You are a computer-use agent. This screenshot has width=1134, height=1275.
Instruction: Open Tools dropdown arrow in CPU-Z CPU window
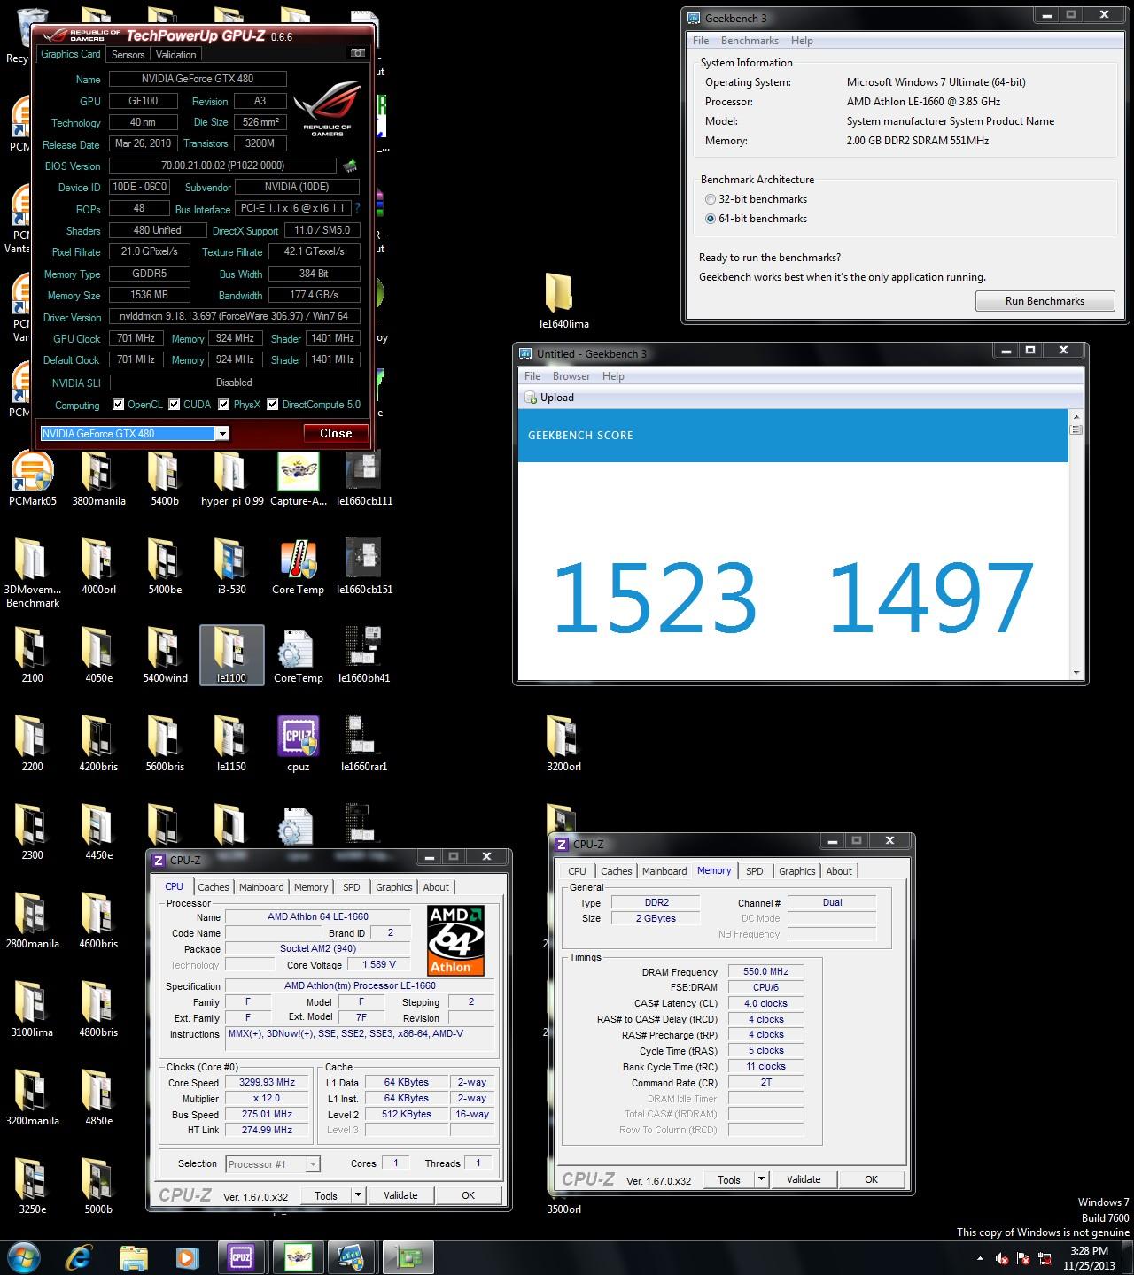pos(358,1195)
